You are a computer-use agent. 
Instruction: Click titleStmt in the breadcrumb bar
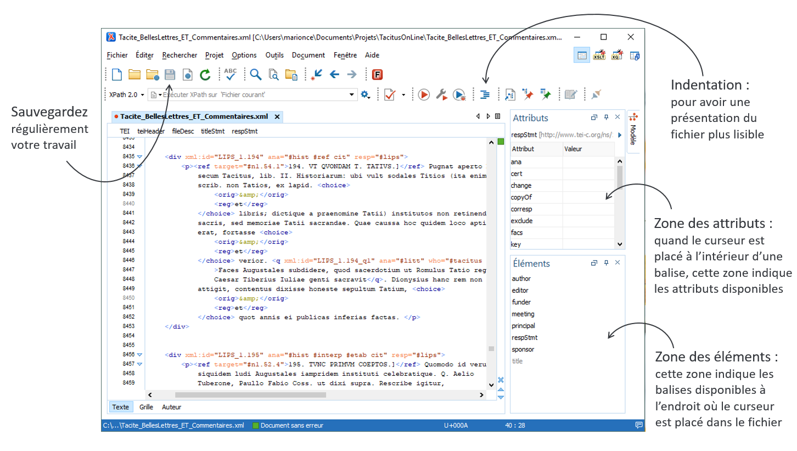click(x=212, y=131)
